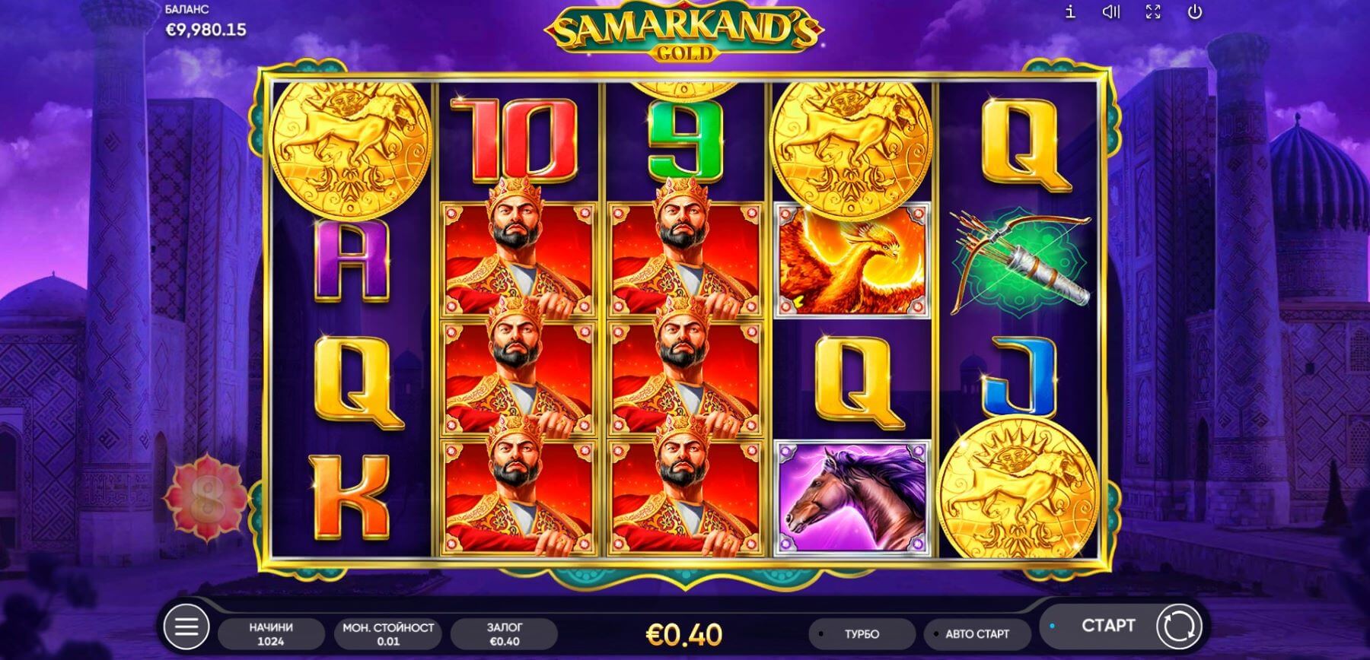
Task: Click the purple horse symbol
Action: [852, 497]
